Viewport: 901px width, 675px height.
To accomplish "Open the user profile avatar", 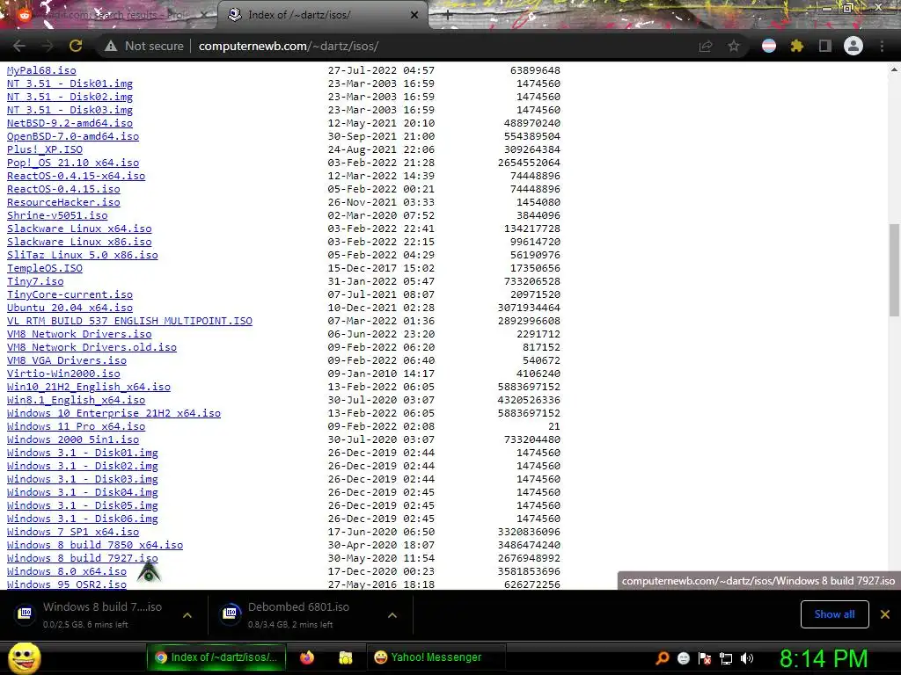I will tap(853, 46).
